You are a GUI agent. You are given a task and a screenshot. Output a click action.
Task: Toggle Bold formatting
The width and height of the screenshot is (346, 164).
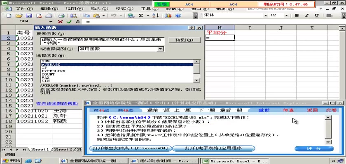[297, 15]
